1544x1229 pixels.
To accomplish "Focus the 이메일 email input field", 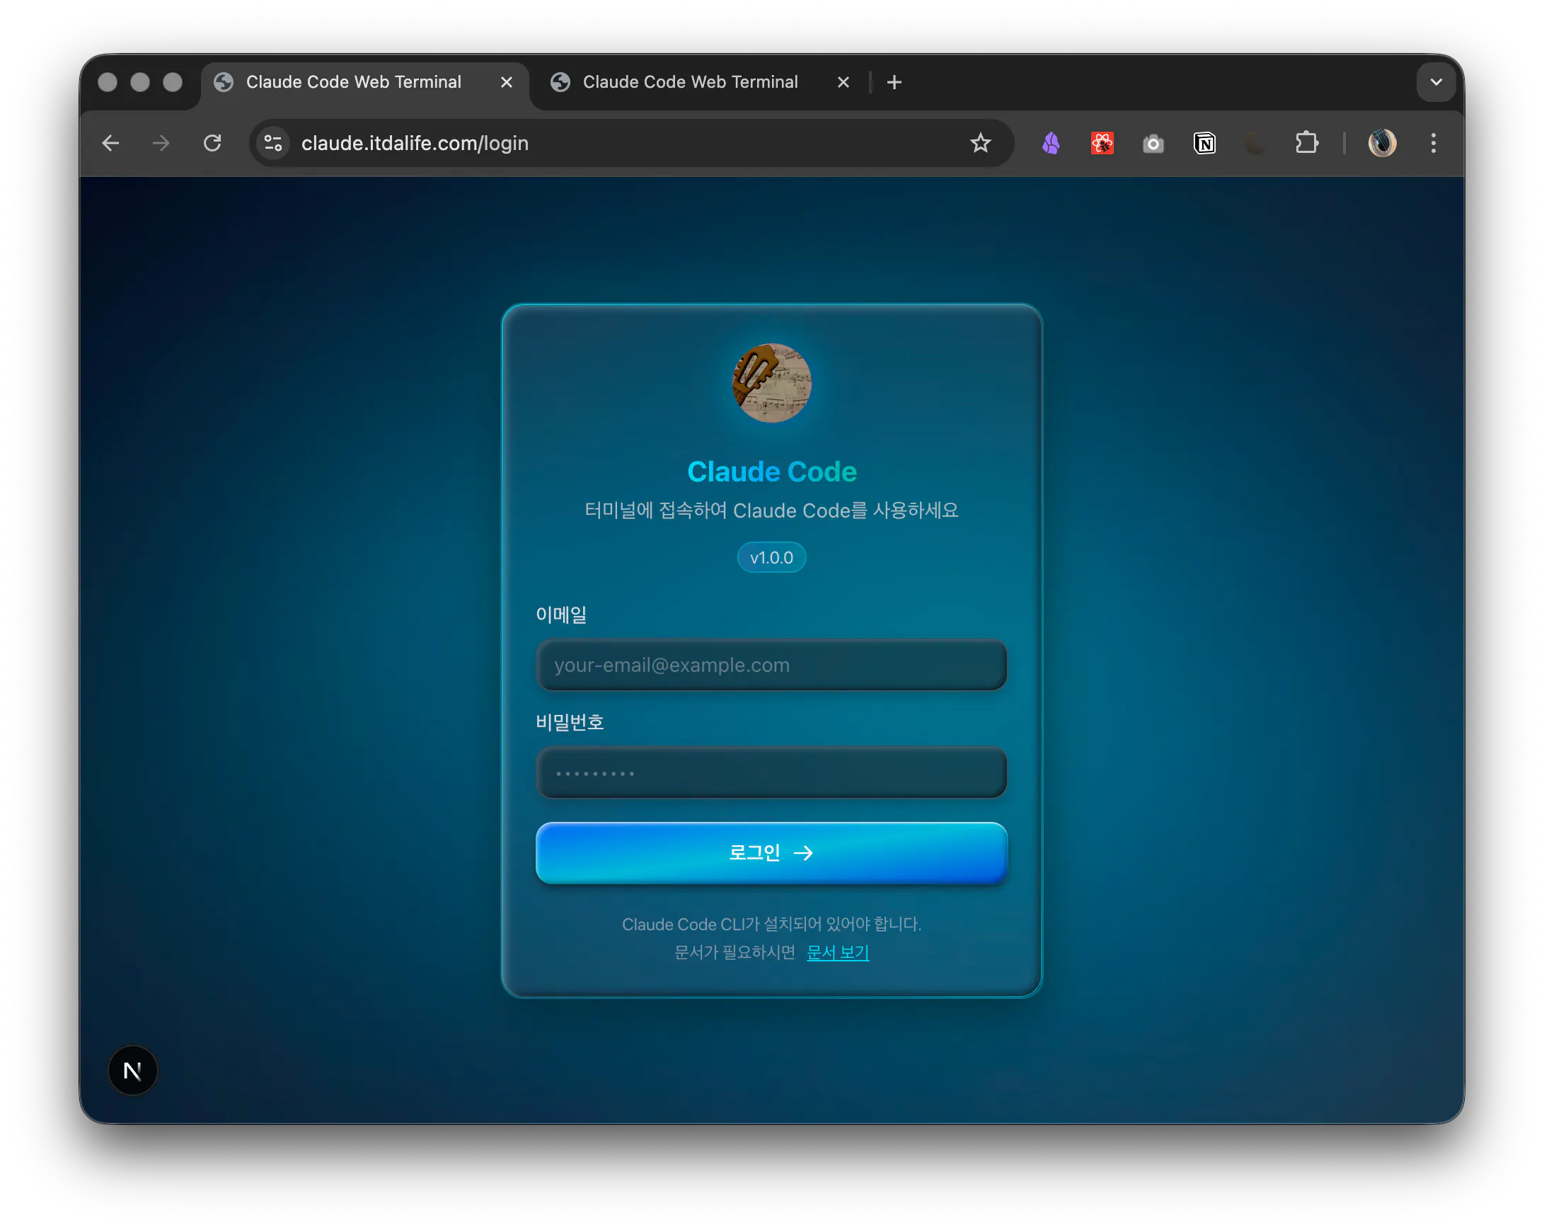I will (x=771, y=665).
